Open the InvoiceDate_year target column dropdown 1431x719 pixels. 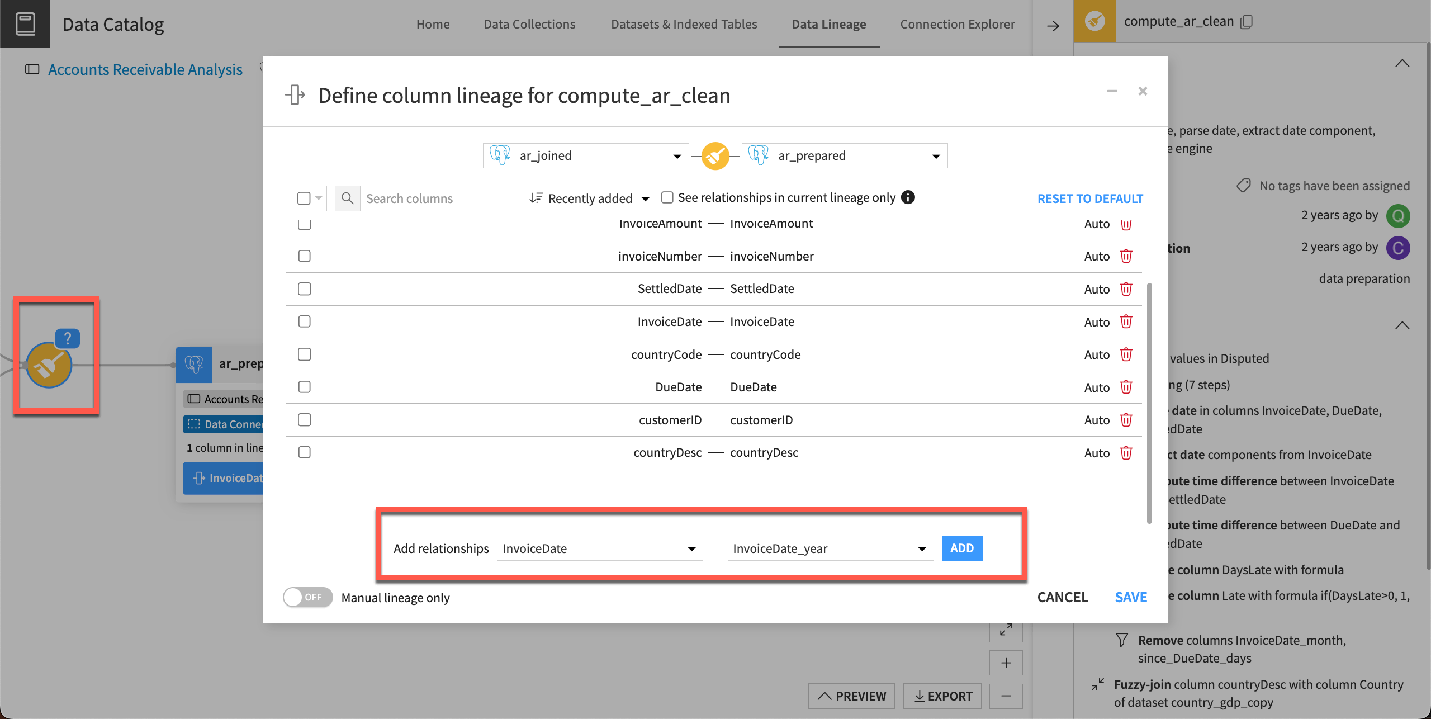830,548
